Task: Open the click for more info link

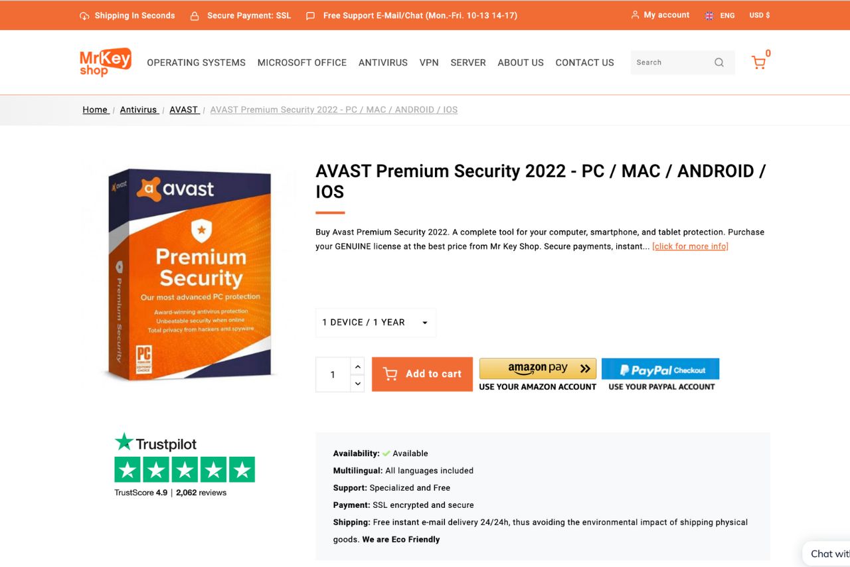Action: (690, 246)
